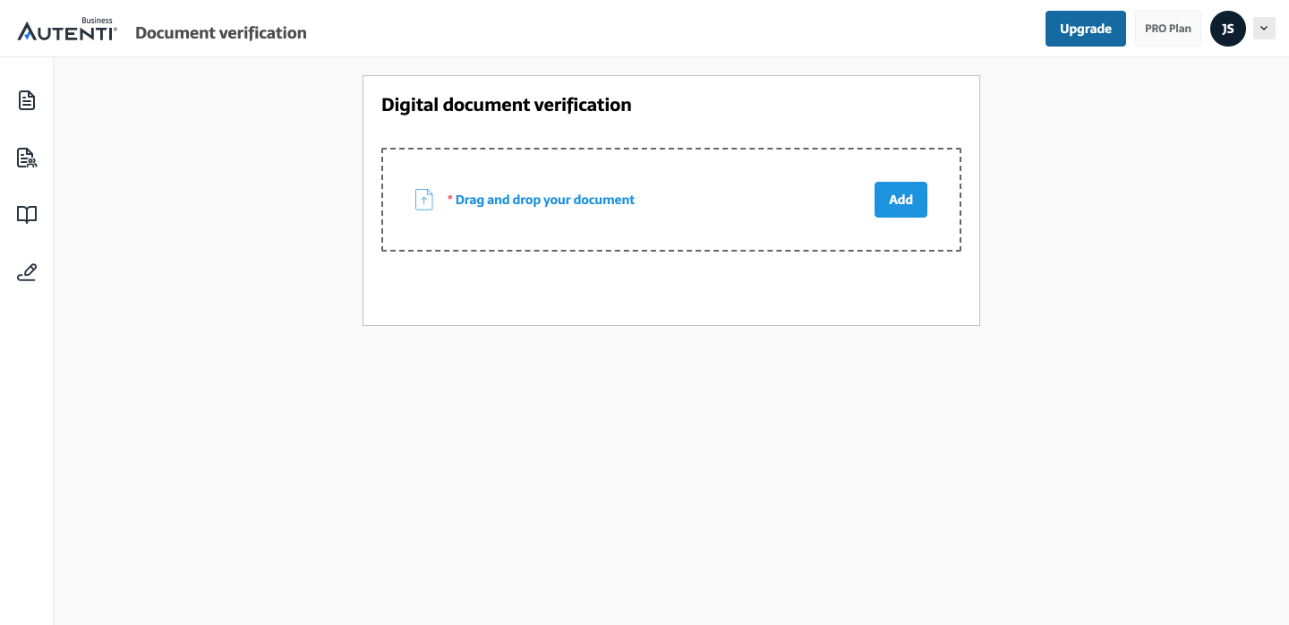Viewport: 1289px width, 625px height.
Task: Open the JS user avatar
Action: coord(1228,29)
